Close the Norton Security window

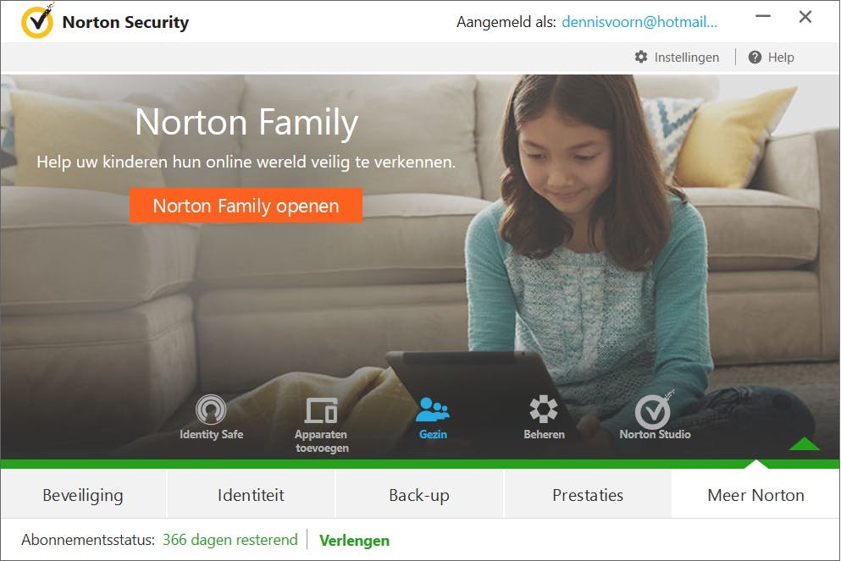point(805,17)
